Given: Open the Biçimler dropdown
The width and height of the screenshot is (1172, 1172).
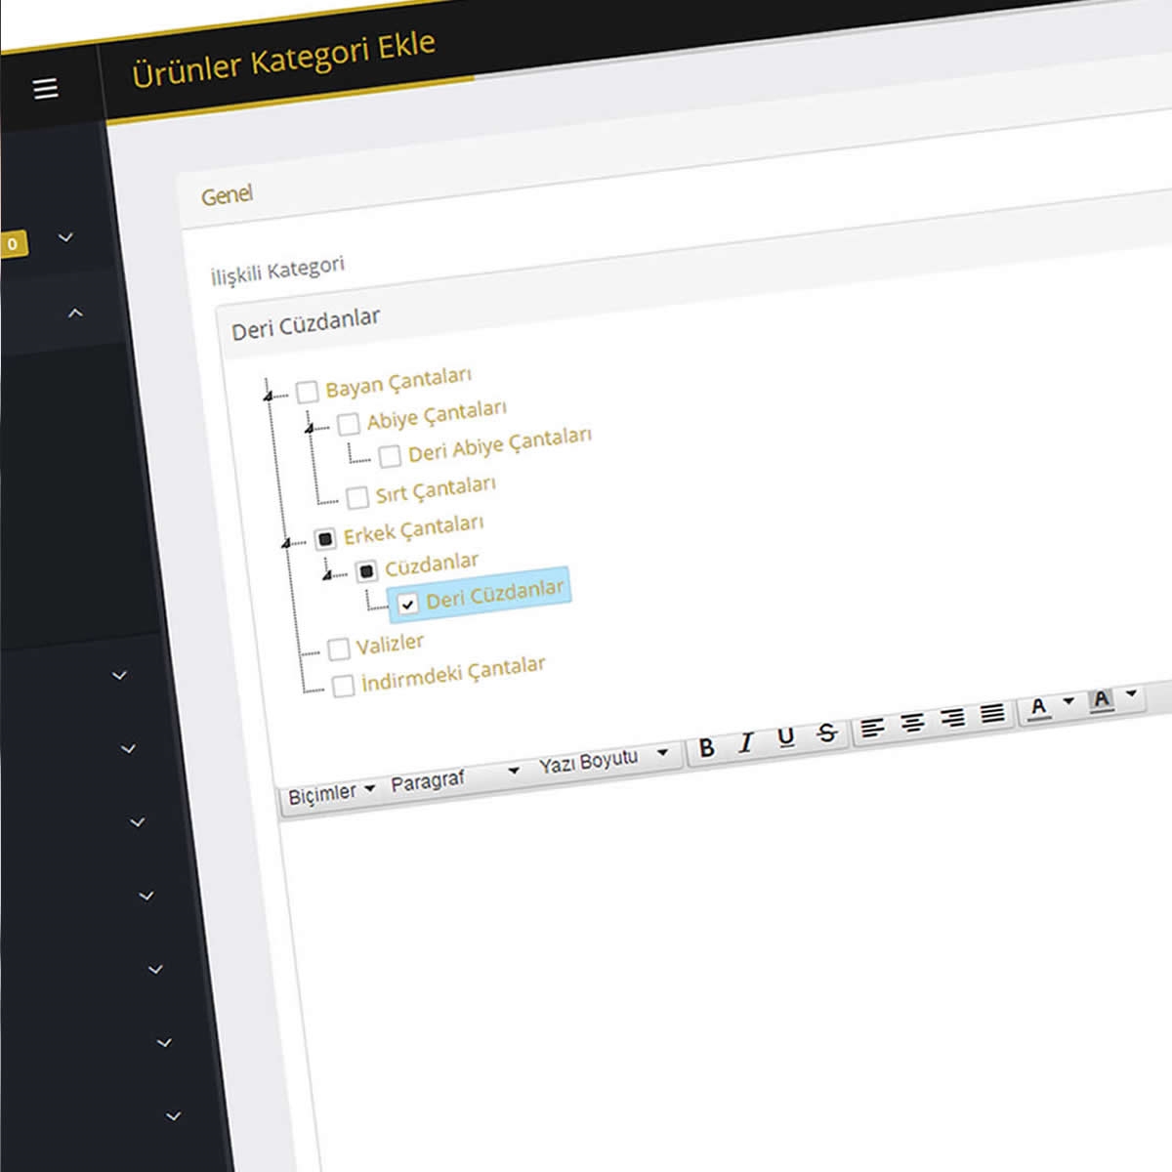Looking at the screenshot, I should (x=331, y=793).
